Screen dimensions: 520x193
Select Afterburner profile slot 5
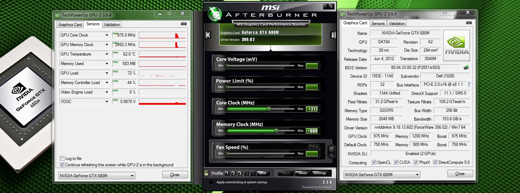click(253, 173)
